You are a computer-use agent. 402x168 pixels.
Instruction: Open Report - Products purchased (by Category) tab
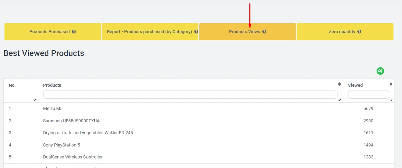point(149,32)
